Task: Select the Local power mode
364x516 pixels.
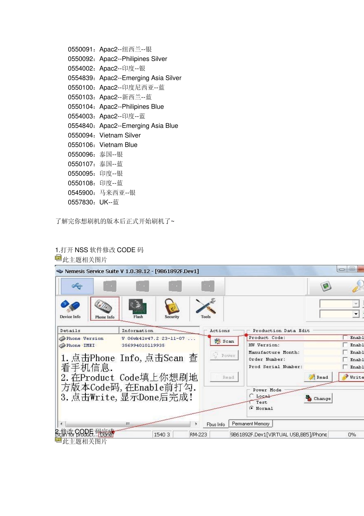Action: tap(251, 396)
